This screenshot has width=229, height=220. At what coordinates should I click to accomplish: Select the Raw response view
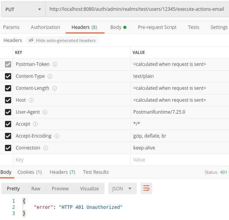[36, 188]
